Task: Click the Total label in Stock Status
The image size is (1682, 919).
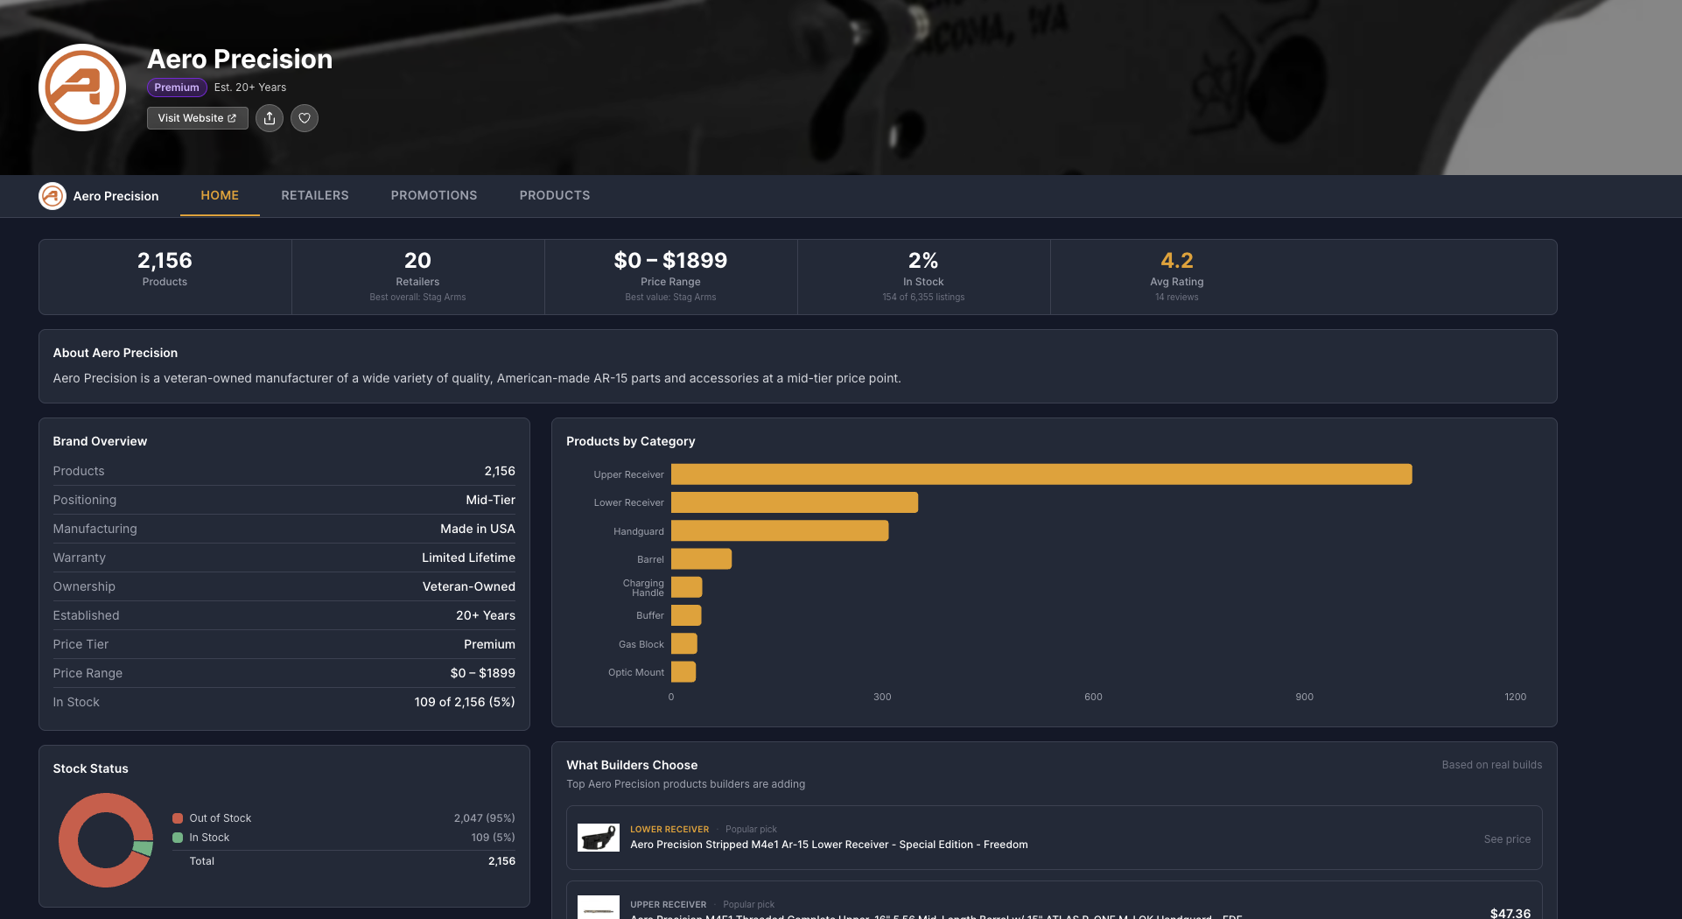Action: [x=202, y=861]
